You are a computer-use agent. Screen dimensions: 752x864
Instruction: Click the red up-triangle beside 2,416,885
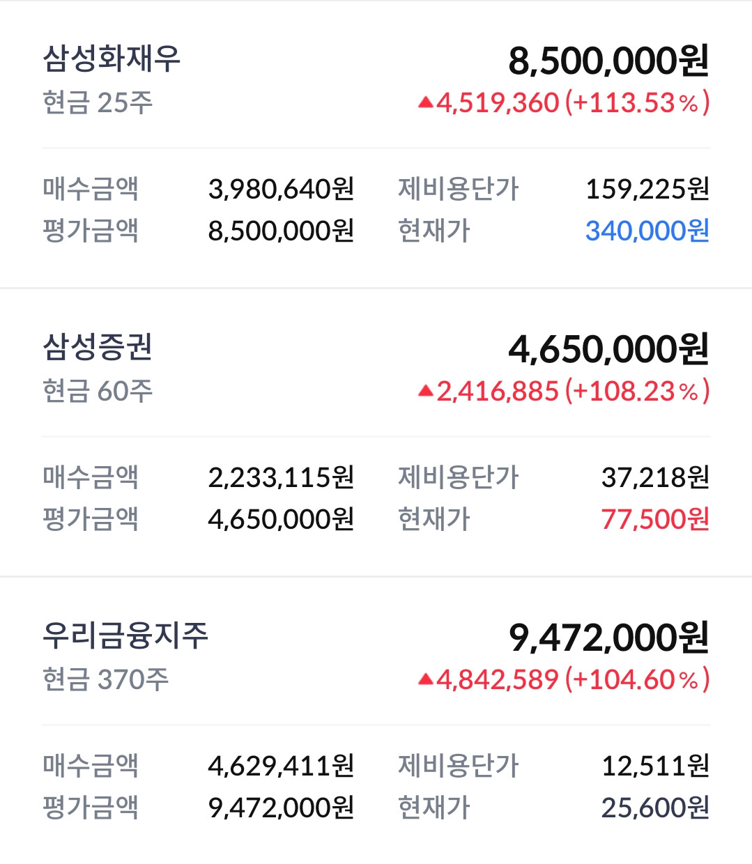[x=425, y=392]
